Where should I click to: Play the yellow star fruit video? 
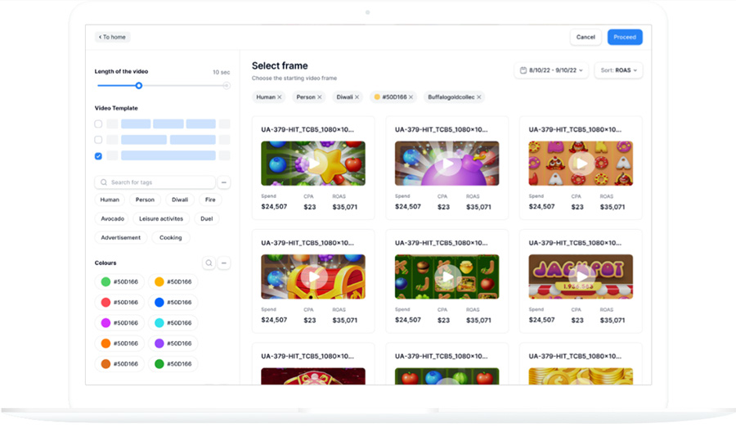pyautogui.click(x=313, y=164)
